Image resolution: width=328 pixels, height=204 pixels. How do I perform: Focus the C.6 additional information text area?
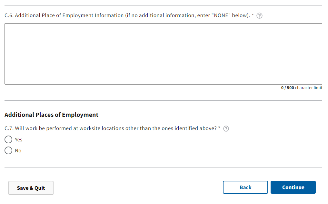pyautogui.click(x=163, y=54)
